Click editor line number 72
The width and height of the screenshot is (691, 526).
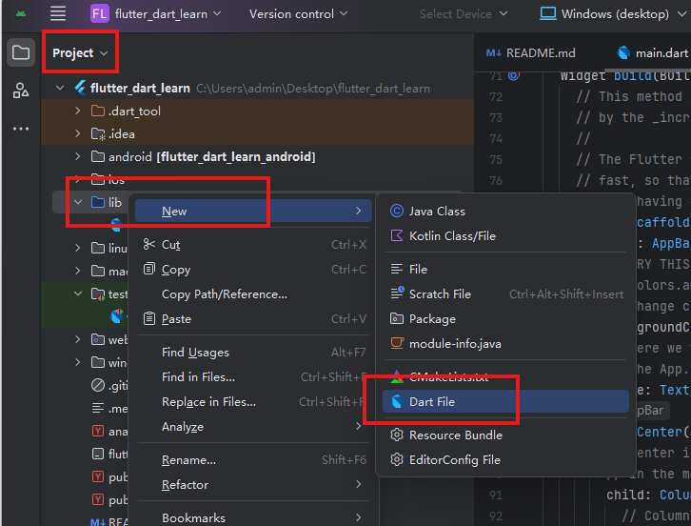496,96
